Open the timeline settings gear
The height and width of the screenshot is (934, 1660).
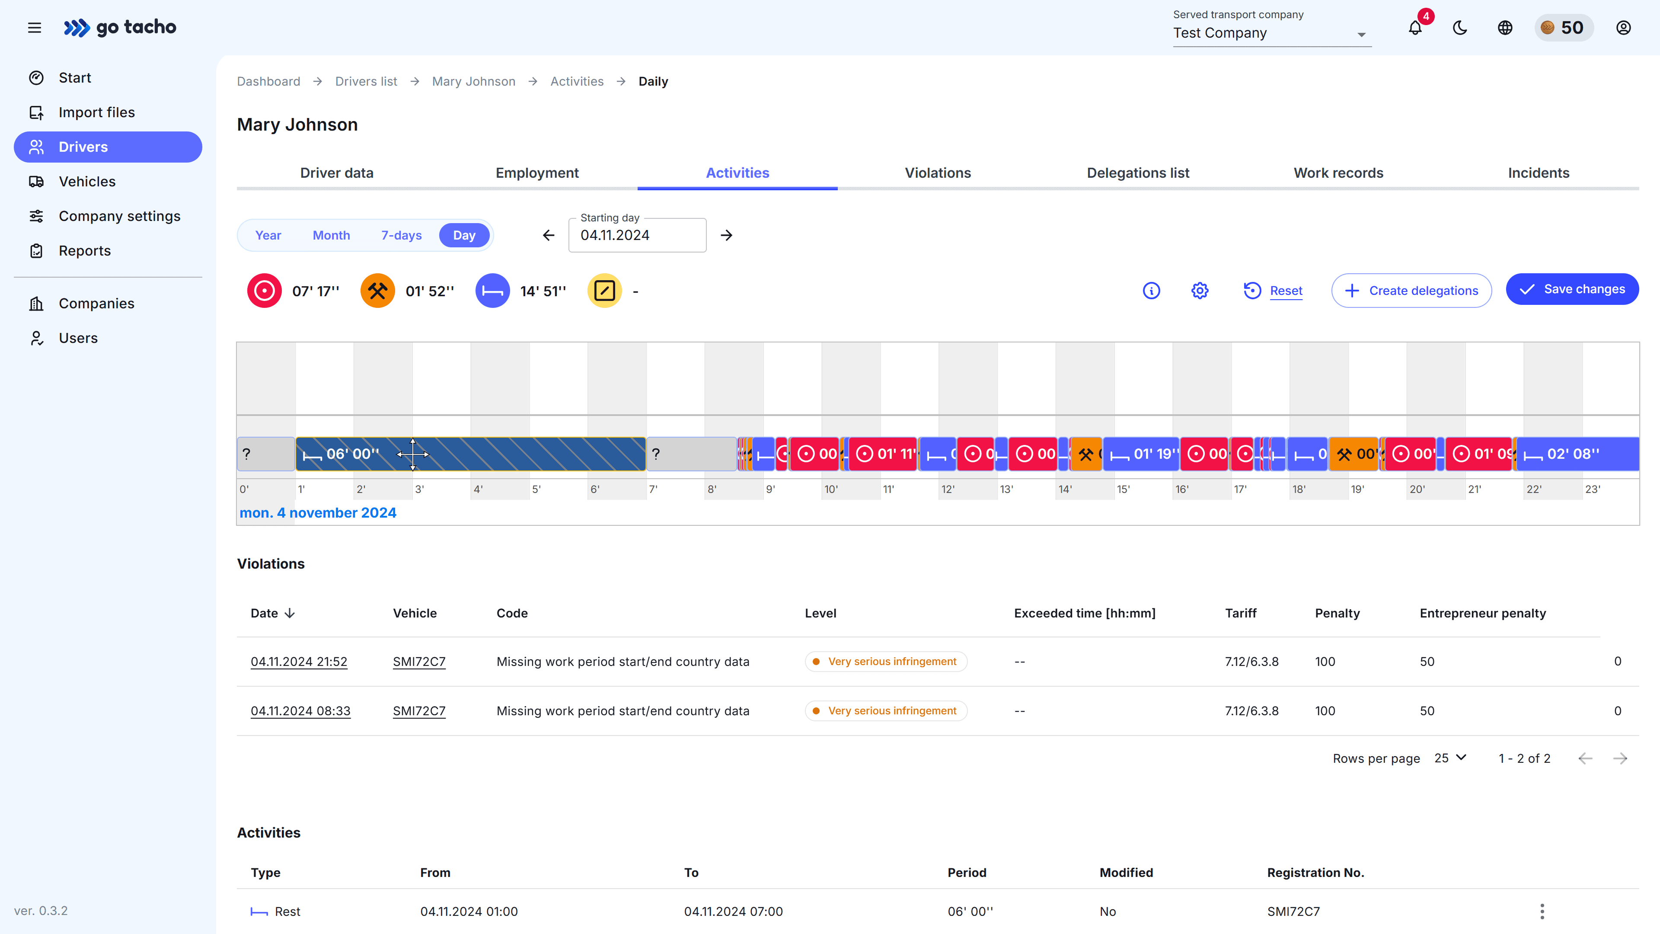[x=1199, y=291]
